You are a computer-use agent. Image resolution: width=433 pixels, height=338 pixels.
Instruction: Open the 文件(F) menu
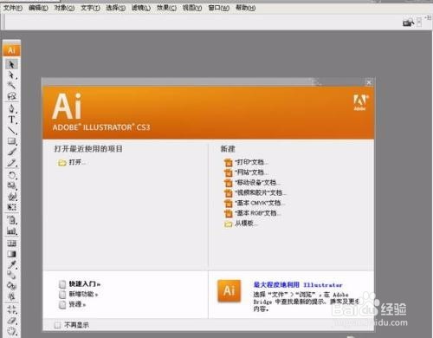(13, 8)
